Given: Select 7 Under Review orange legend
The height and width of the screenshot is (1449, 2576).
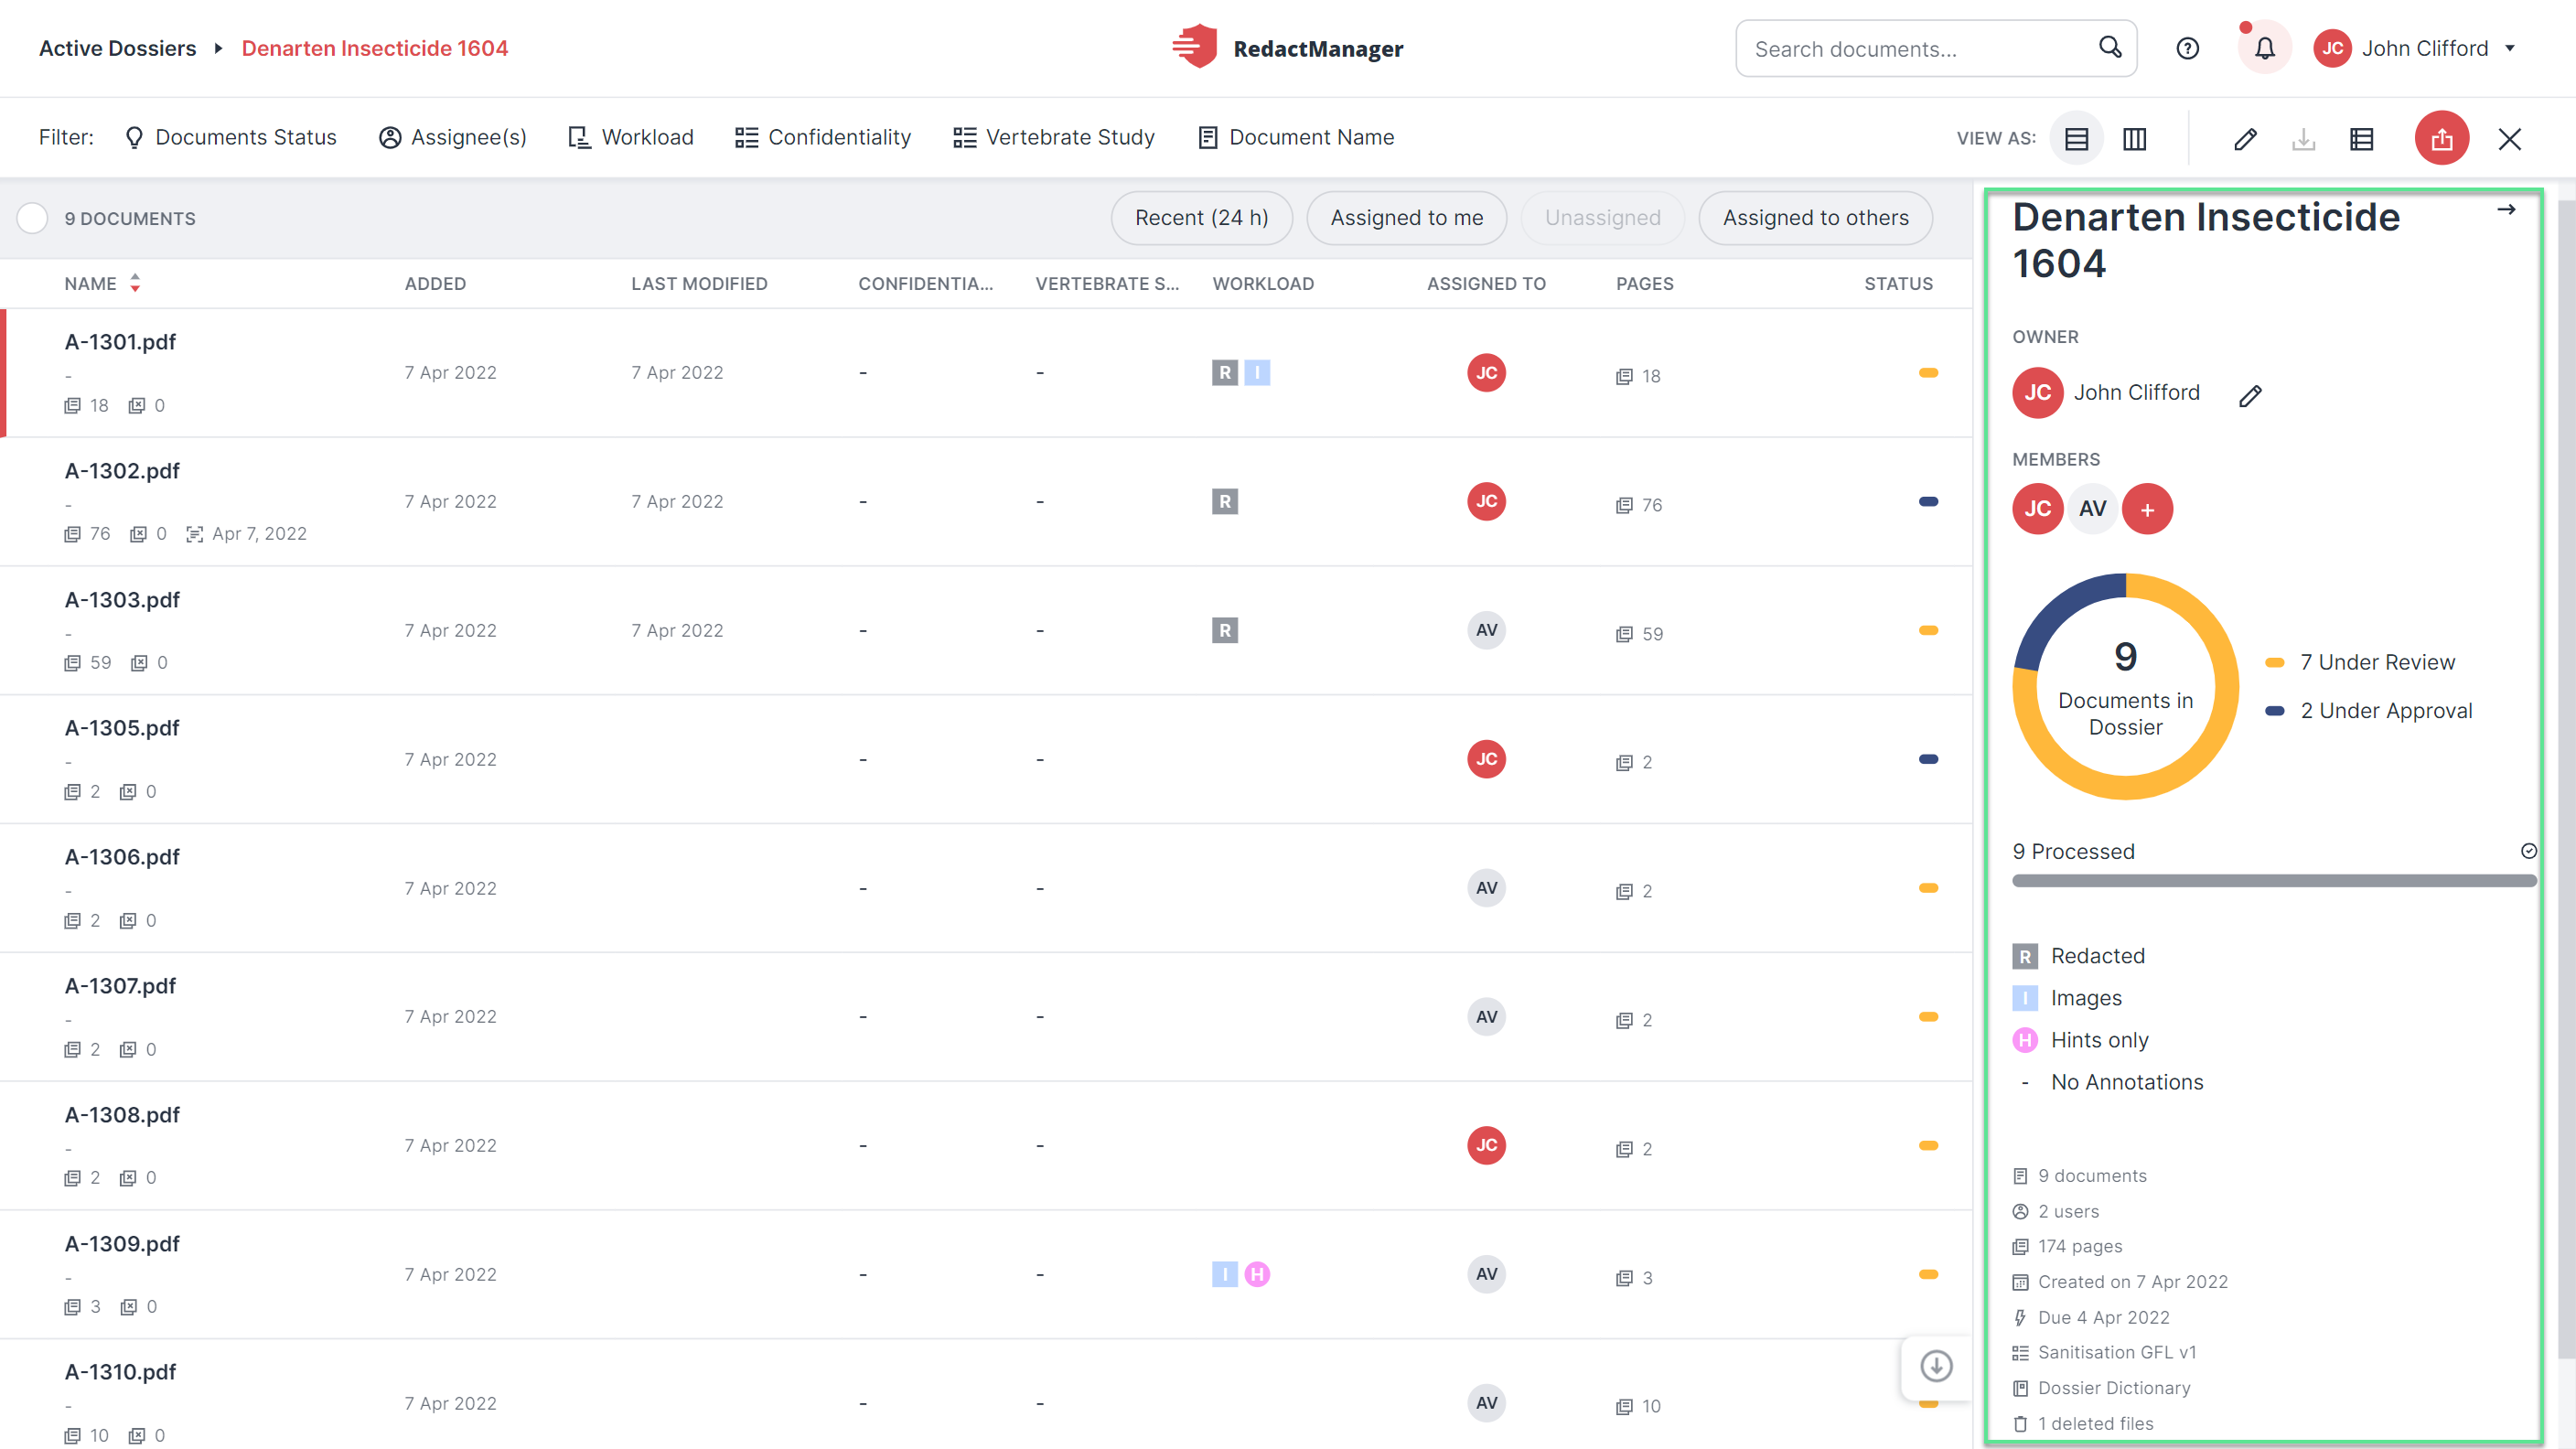Looking at the screenshot, I should (2360, 662).
